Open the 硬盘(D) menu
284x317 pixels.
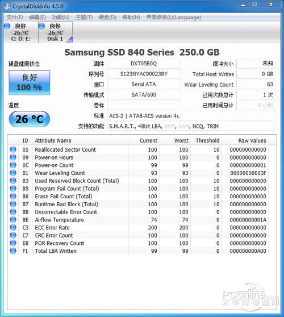click(107, 17)
